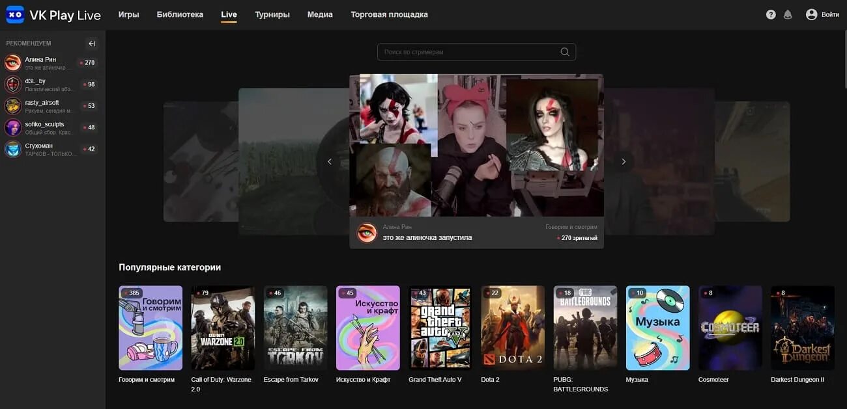Image resolution: width=847 pixels, height=409 pixels.
Task: Open the Говорим и смотрим category card
Action: point(151,328)
